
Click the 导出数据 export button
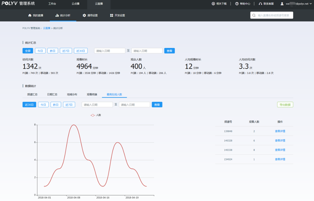(x=285, y=104)
